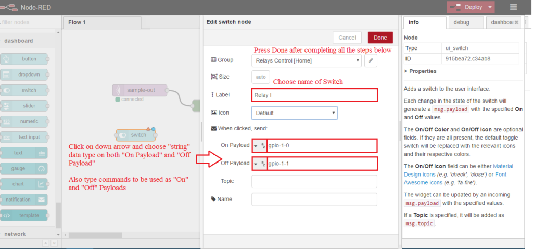
Task: Open the Group dropdown Relays Control [Home]
Action: [x=306, y=60]
